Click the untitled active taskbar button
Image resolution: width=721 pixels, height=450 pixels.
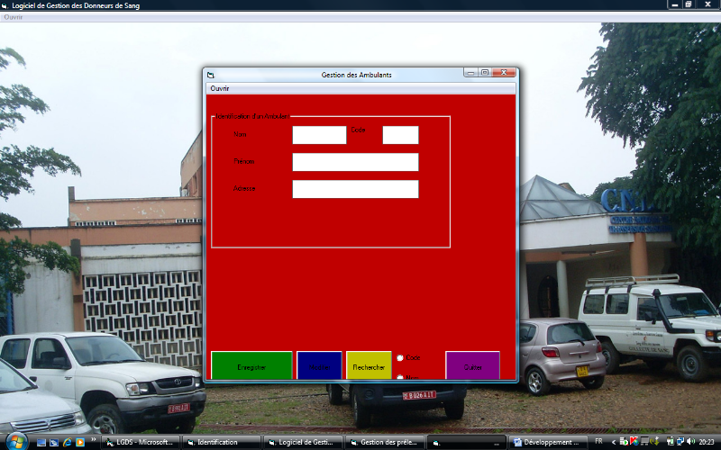(467, 442)
